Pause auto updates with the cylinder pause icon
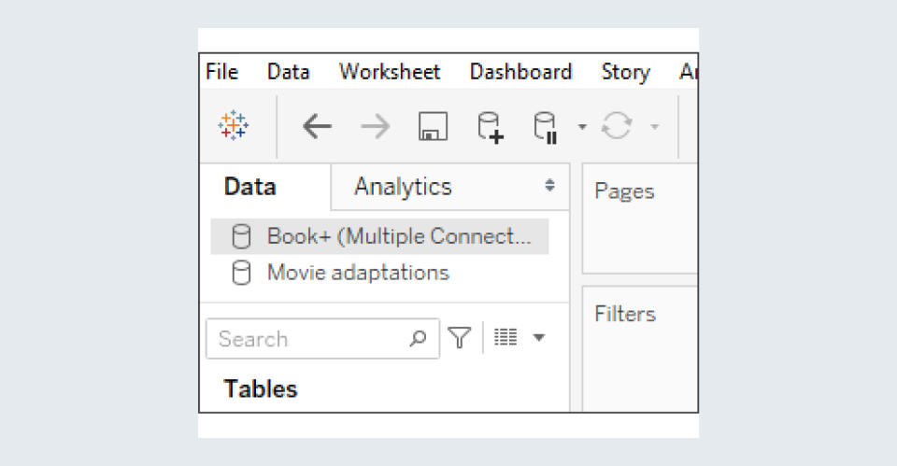 point(546,127)
